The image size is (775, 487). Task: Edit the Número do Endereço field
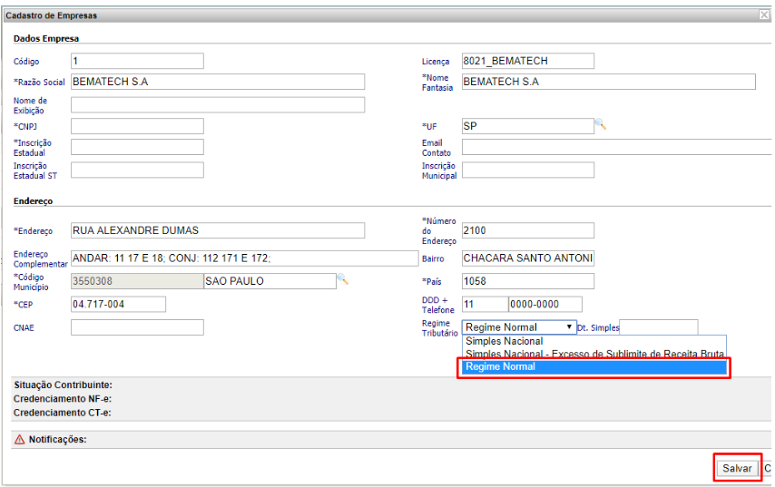[528, 230]
